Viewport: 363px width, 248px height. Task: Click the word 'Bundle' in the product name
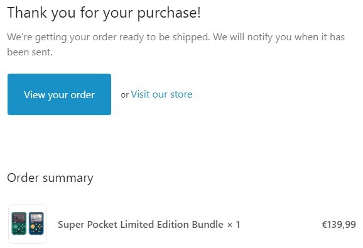(x=208, y=224)
